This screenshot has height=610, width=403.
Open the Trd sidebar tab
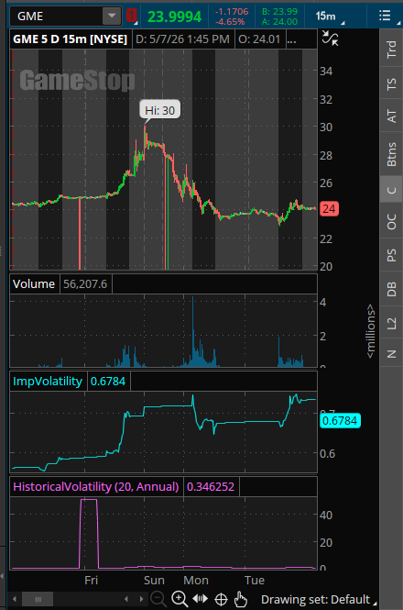click(x=391, y=50)
